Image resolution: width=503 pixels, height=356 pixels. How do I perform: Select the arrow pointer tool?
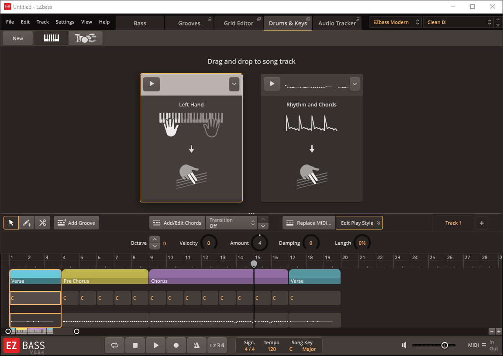(x=11, y=223)
